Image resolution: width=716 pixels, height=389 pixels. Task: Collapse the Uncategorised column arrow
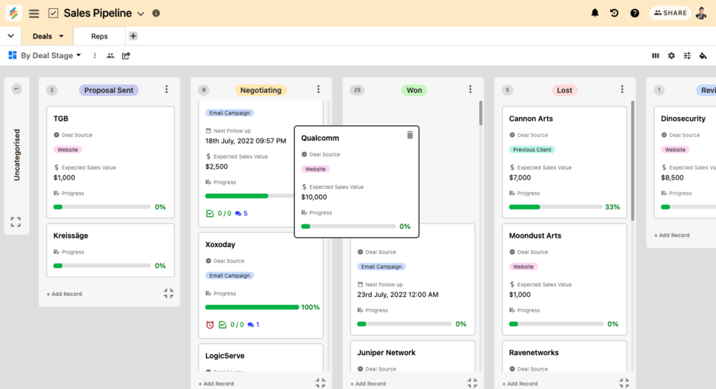17,89
